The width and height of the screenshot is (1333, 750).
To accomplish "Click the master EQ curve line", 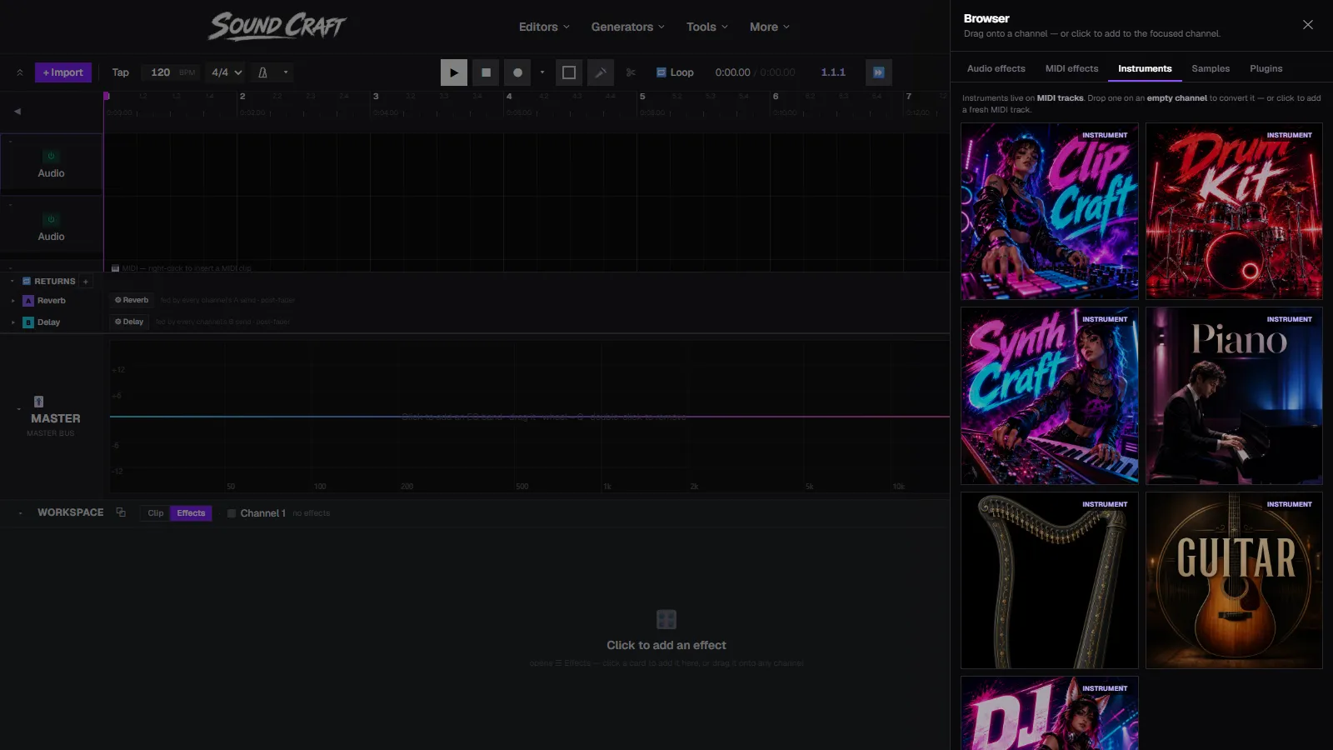I will click(x=530, y=416).
